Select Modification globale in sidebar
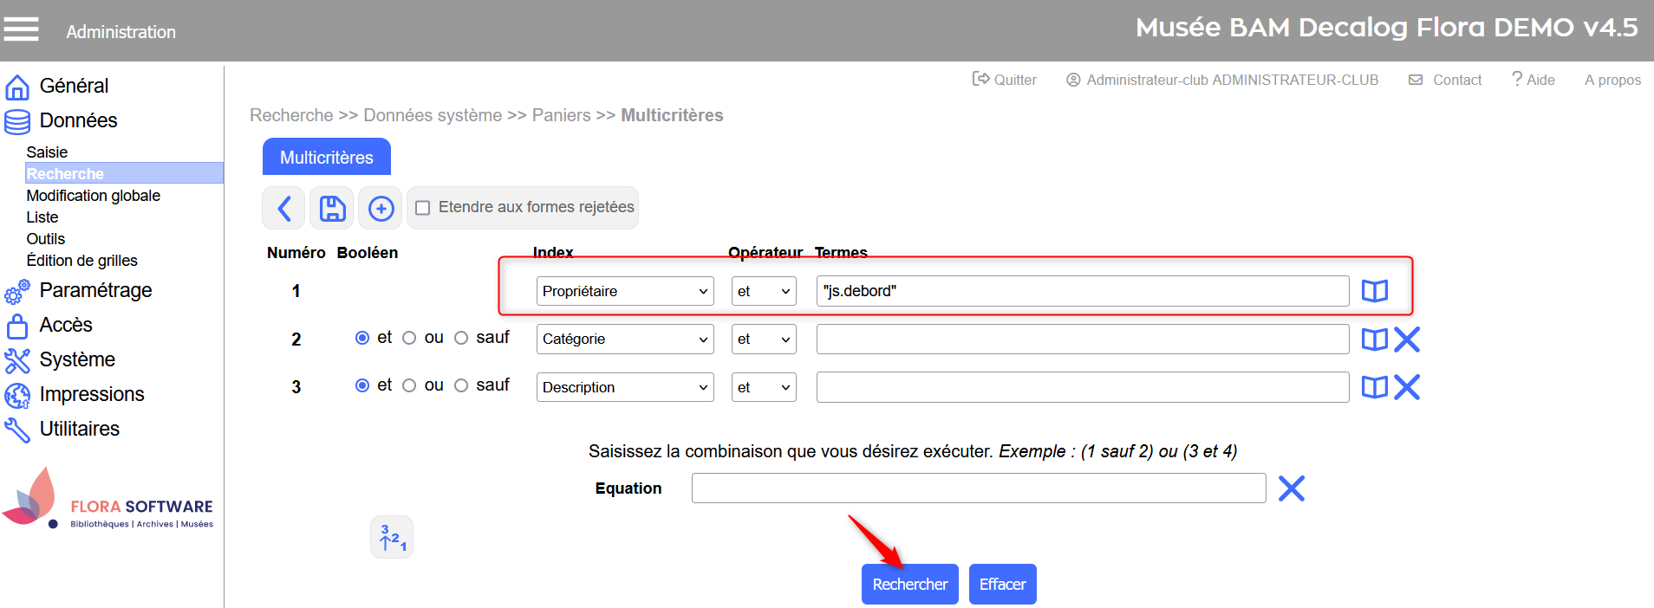Image resolution: width=1654 pixels, height=608 pixels. click(94, 196)
